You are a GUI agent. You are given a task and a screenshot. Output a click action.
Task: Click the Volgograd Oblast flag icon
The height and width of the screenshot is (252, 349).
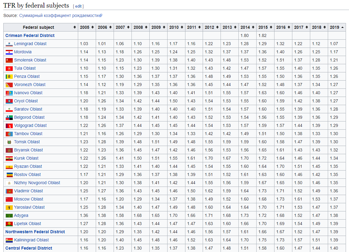click(x=9, y=126)
